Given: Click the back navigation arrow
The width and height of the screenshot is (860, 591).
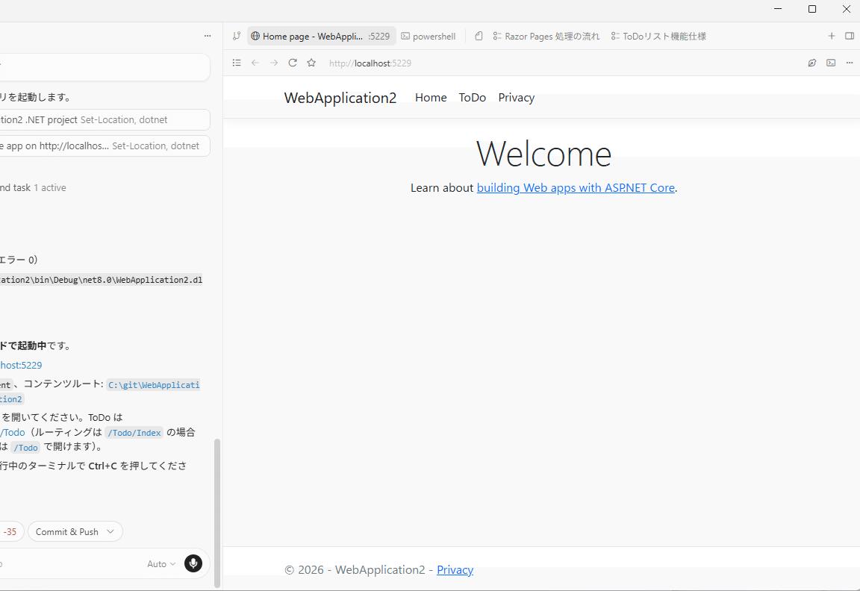Looking at the screenshot, I should tap(255, 63).
